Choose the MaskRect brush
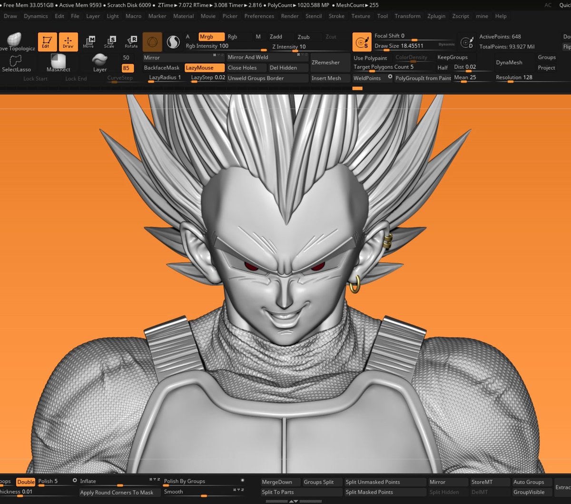Viewport: 571px width, 504px height. (59, 63)
